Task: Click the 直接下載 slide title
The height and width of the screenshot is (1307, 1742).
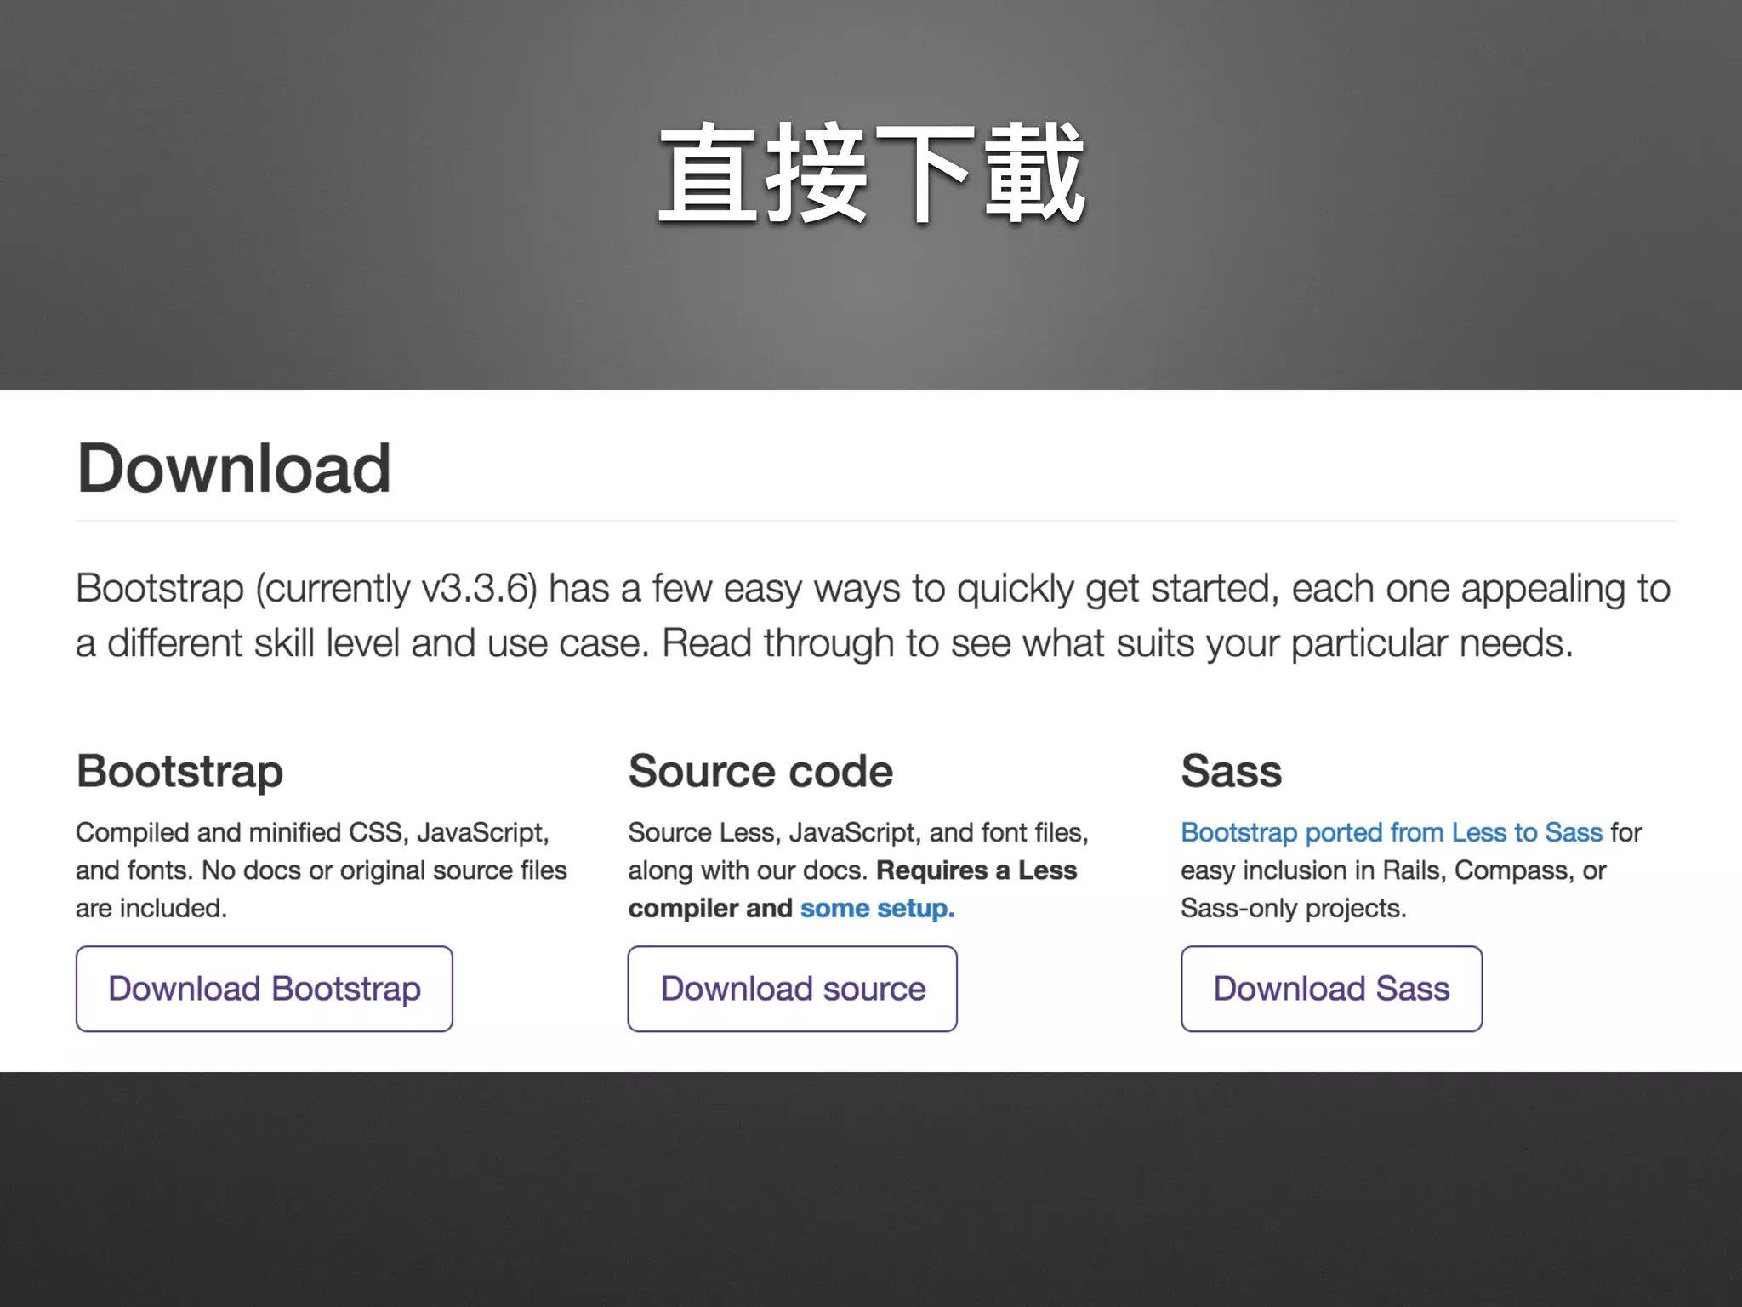Action: (871, 174)
